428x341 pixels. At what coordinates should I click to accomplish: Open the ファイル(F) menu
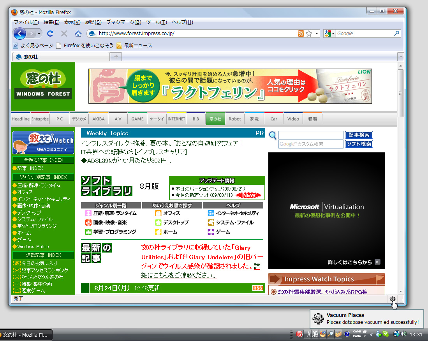pyautogui.click(x=26, y=22)
